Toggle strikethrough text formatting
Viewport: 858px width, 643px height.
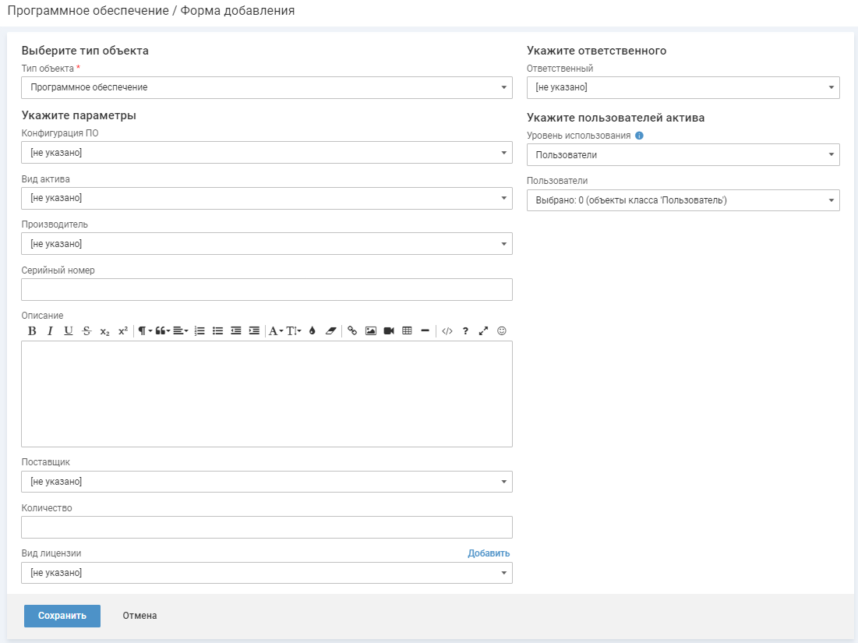pos(87,331)
